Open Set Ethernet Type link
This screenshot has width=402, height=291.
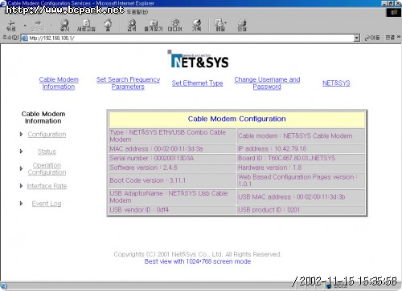197,83
